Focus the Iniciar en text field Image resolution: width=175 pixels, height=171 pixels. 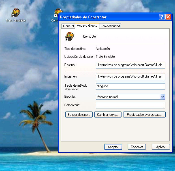(130, 76)
